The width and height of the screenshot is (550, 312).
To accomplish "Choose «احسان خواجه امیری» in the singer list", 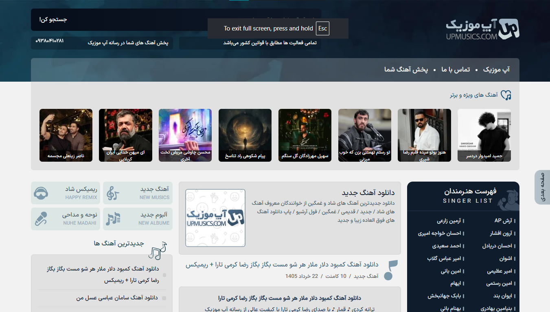I will 439,233.
